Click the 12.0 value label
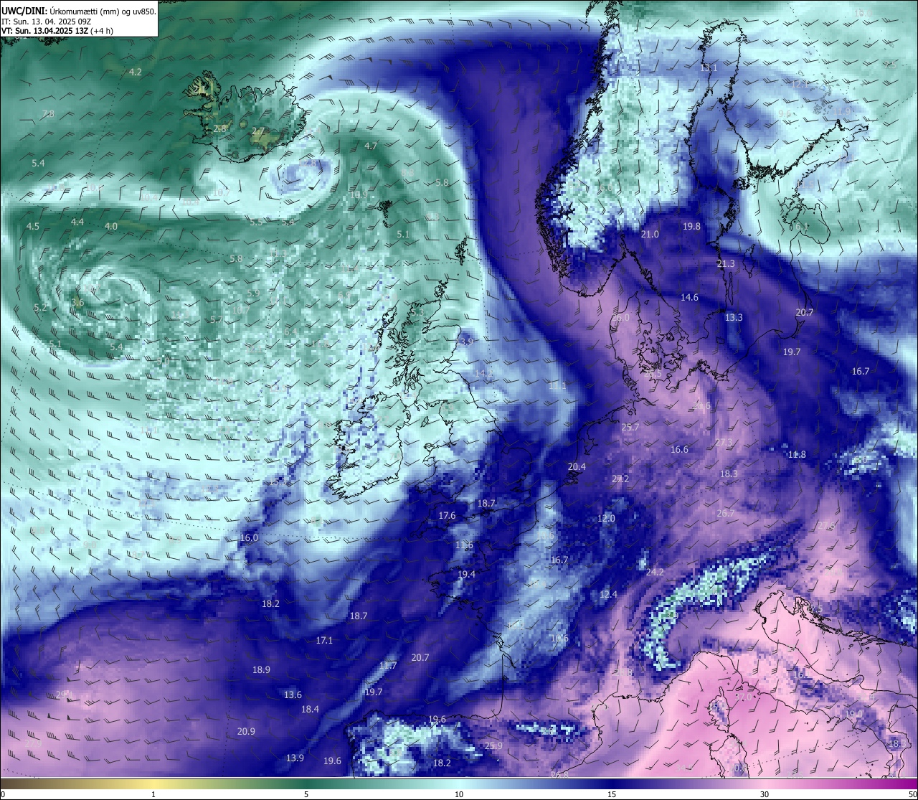The width and height of the screenshot is (918, 800). 607,518
